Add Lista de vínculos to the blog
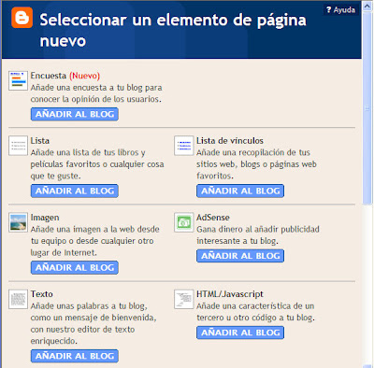 point(240,191)
